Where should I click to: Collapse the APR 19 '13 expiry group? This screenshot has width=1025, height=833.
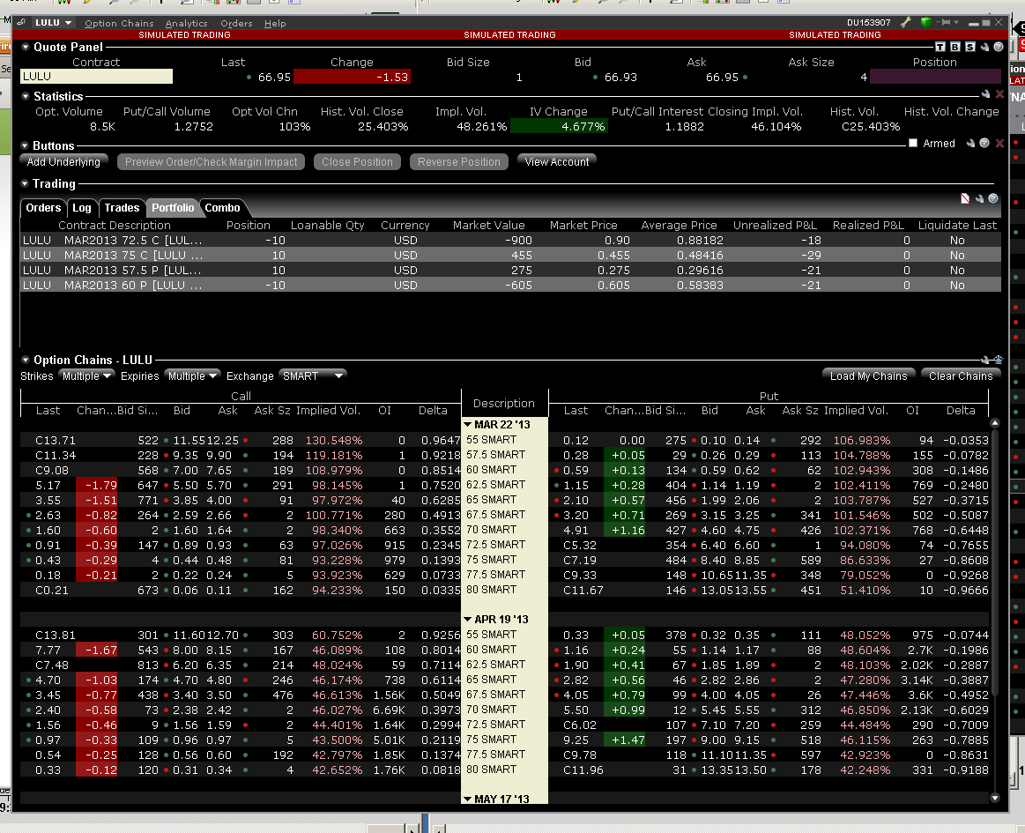tap(468, 619)
